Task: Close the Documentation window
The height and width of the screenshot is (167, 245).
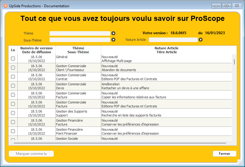Action: pos(237,6)
